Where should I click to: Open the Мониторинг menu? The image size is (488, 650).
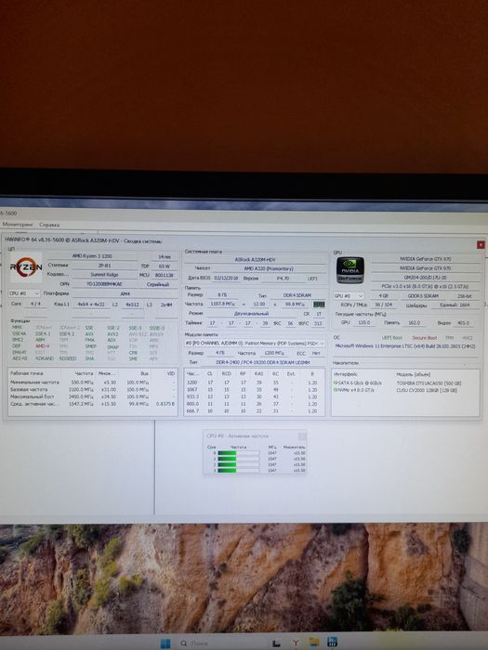point(18,225)
